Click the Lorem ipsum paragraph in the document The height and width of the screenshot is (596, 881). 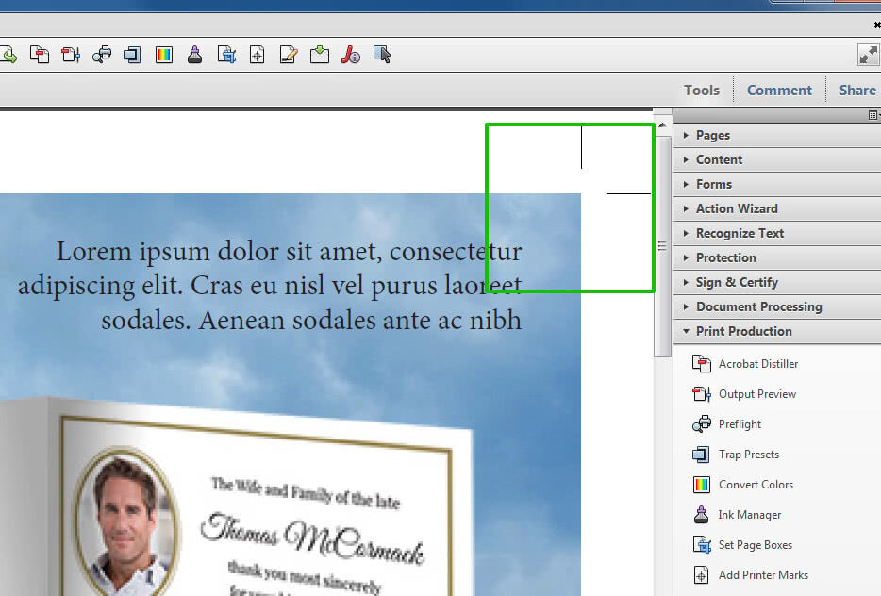click(x=270, y=286)
